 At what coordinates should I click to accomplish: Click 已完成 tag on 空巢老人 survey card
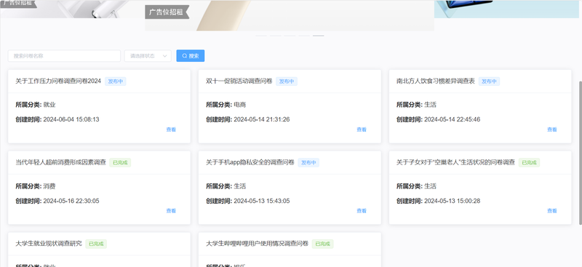pyautogui.click(x=529, y=163)
